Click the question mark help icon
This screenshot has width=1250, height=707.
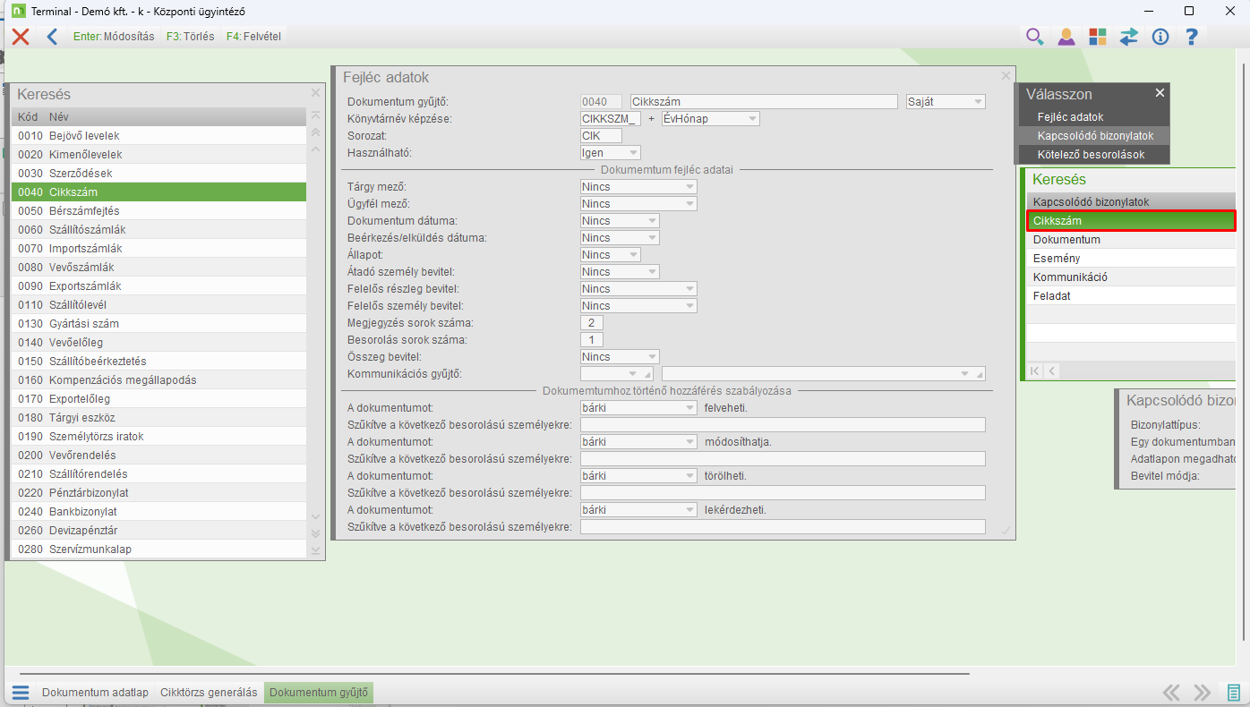click(x=1191, y=37)
